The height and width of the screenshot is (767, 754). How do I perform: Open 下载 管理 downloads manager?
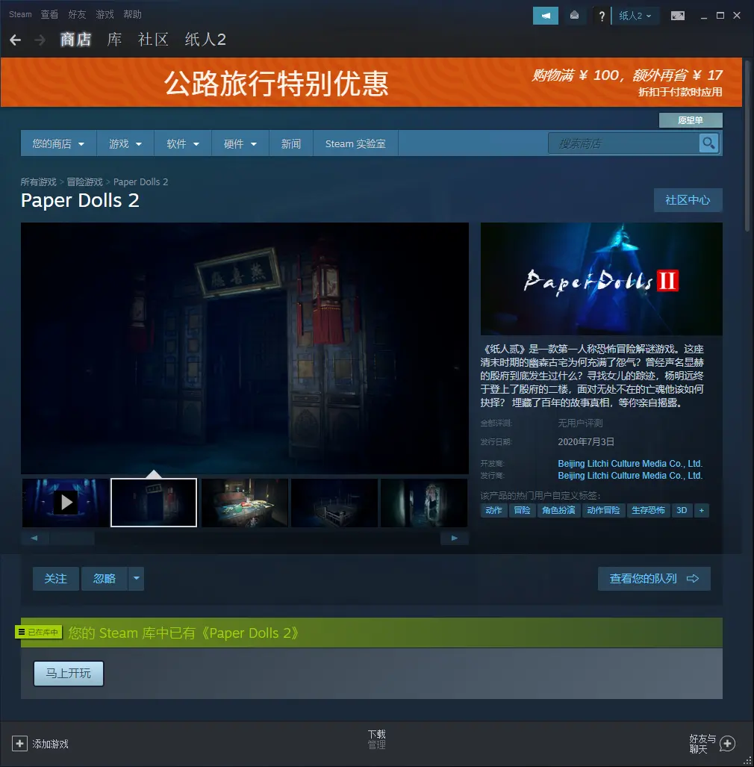(376, 739)
